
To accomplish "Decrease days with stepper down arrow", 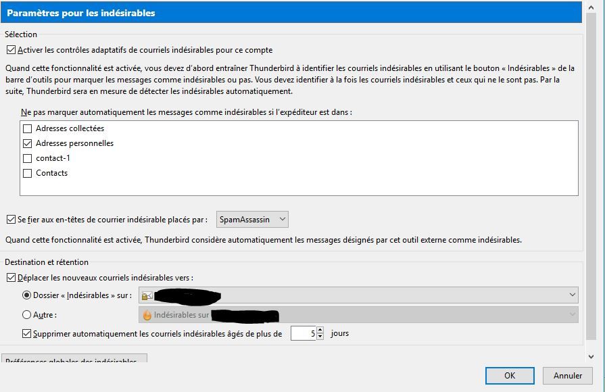I will click(320, 337).
